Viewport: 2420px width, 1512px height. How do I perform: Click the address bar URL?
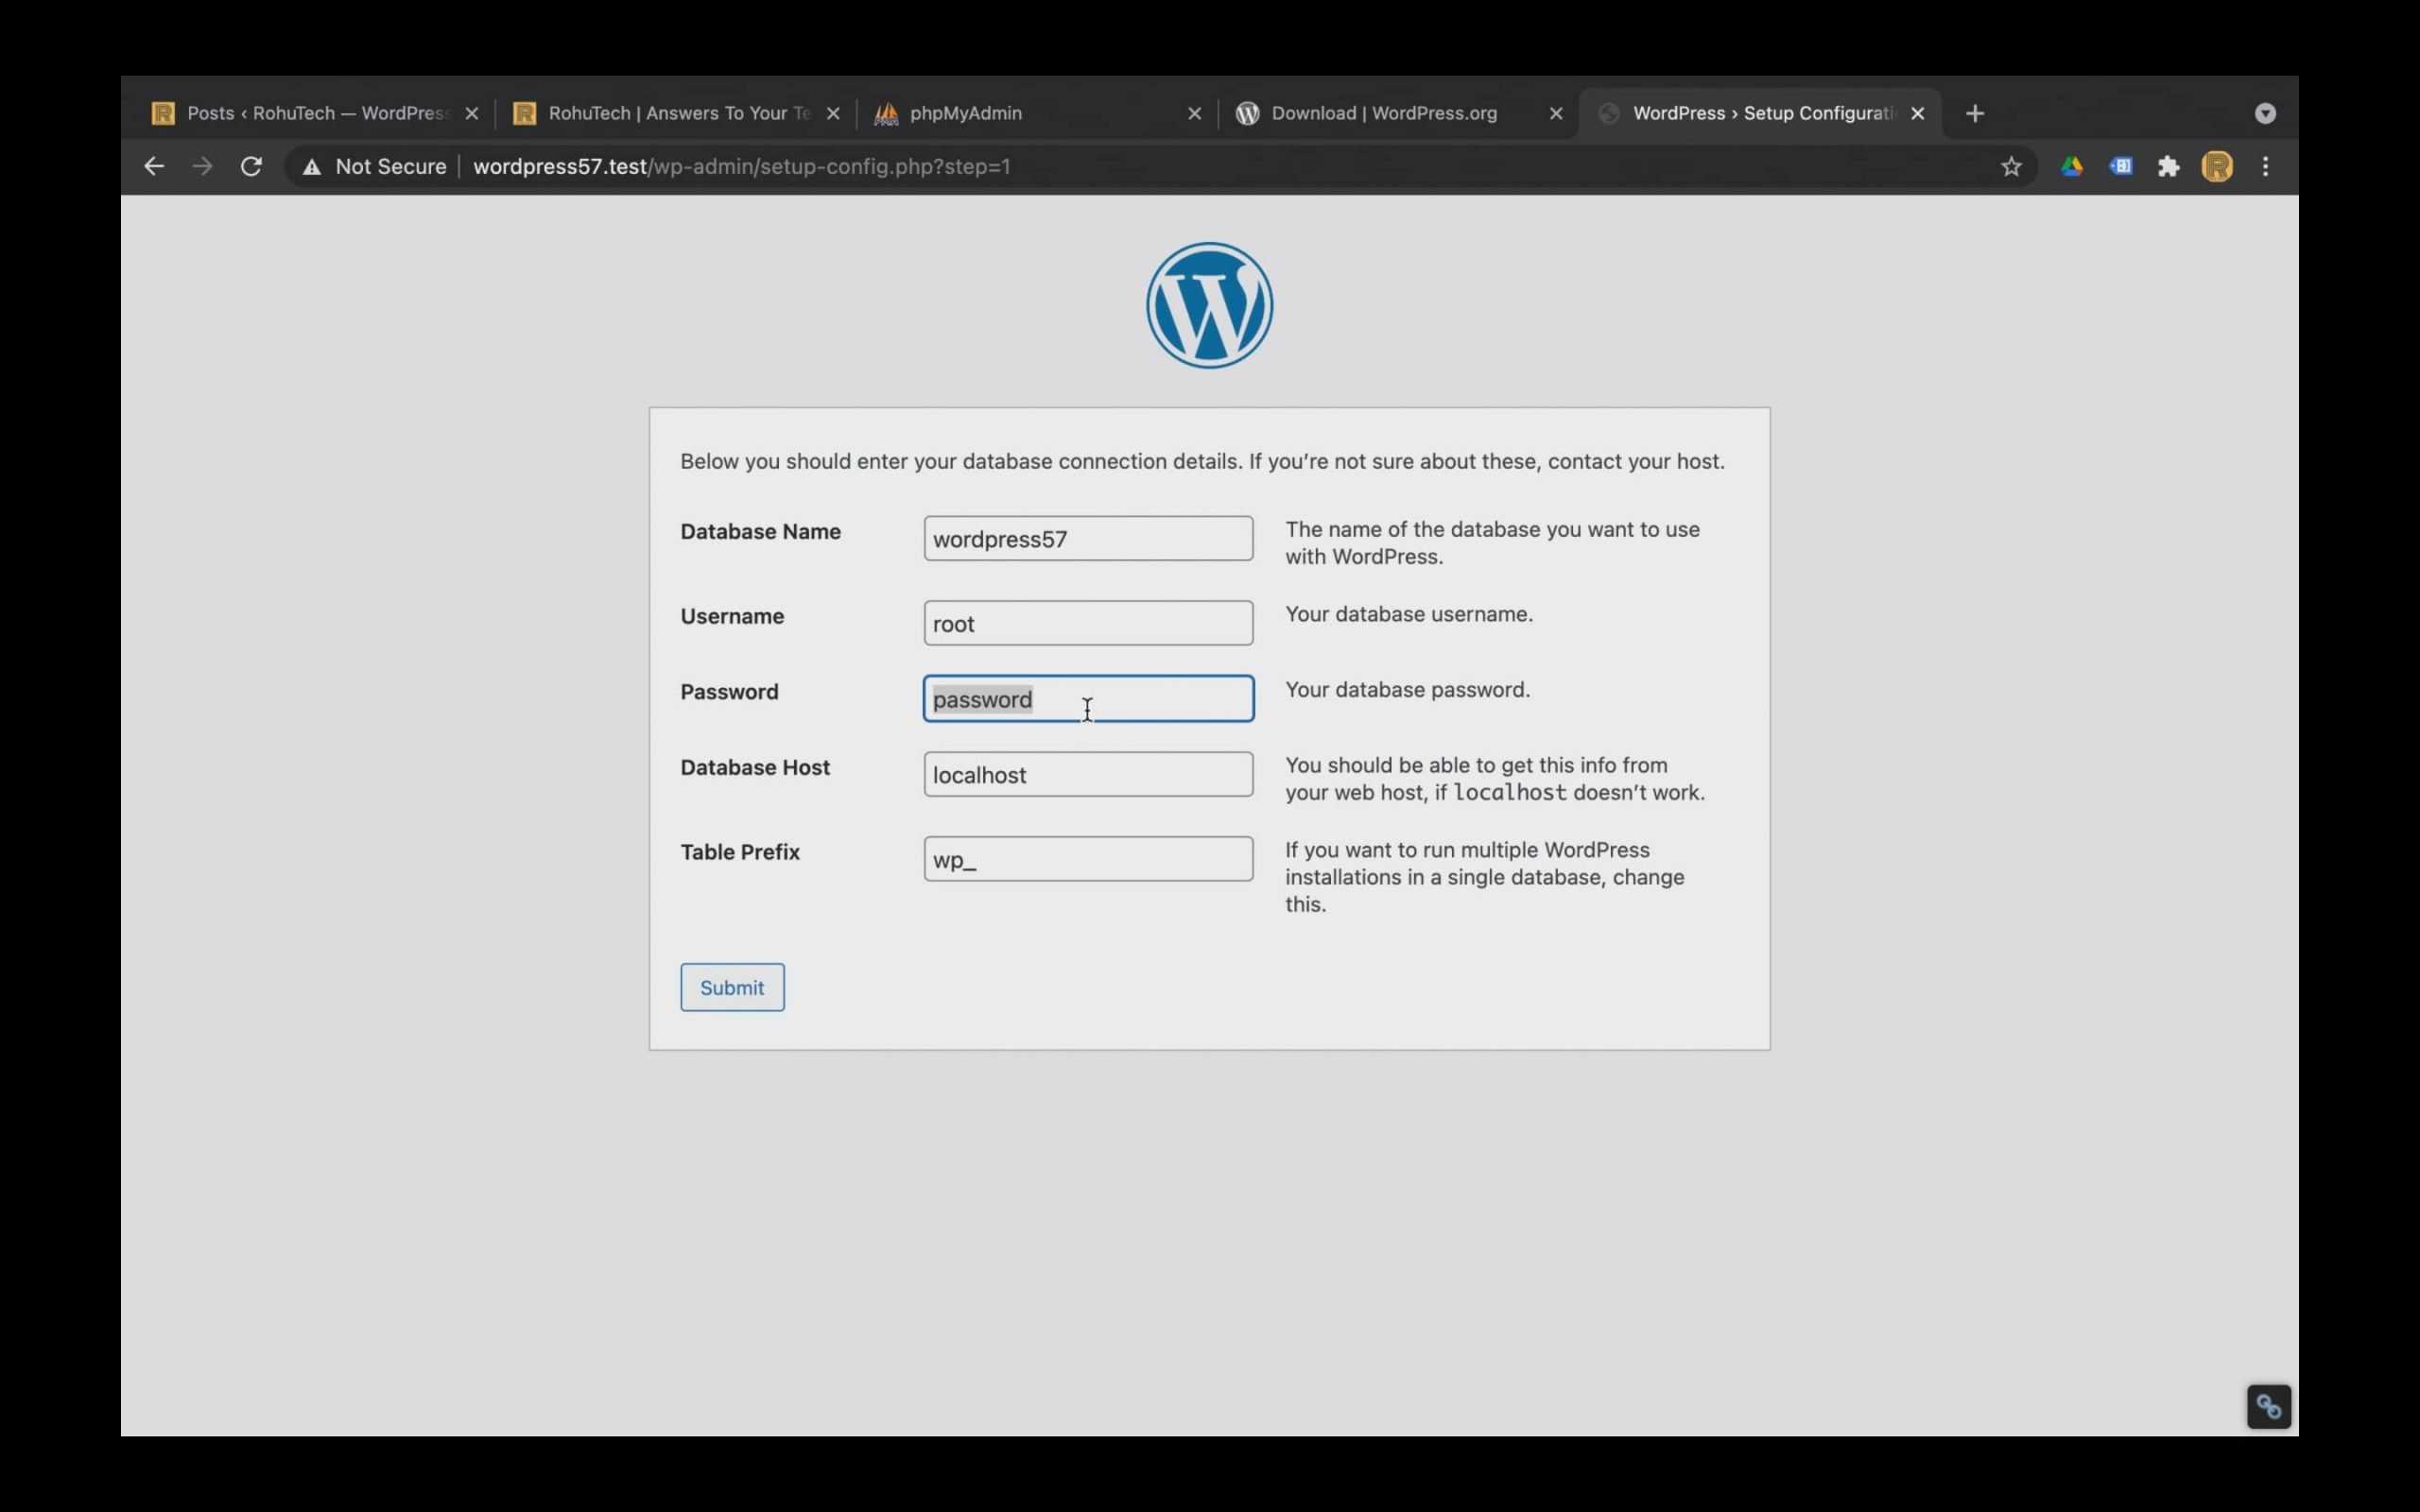click(x=741, y=167)
